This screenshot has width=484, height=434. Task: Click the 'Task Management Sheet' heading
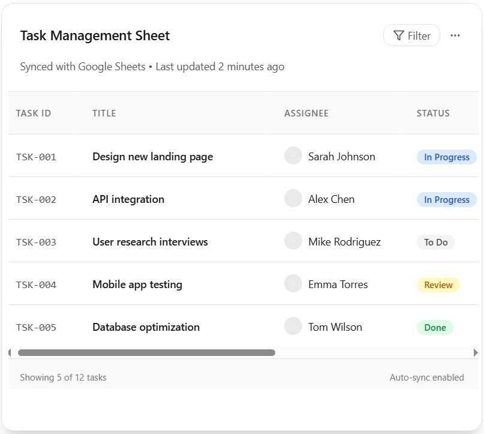click(x=95, y=36)
